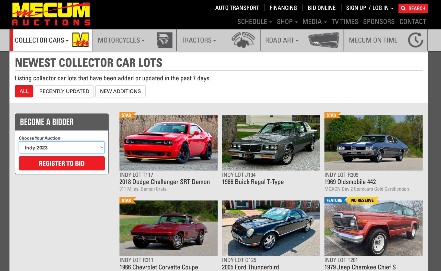The image size is (441, 271).
Task: Click Indy Lot R309 label
Action: (341, 175)
